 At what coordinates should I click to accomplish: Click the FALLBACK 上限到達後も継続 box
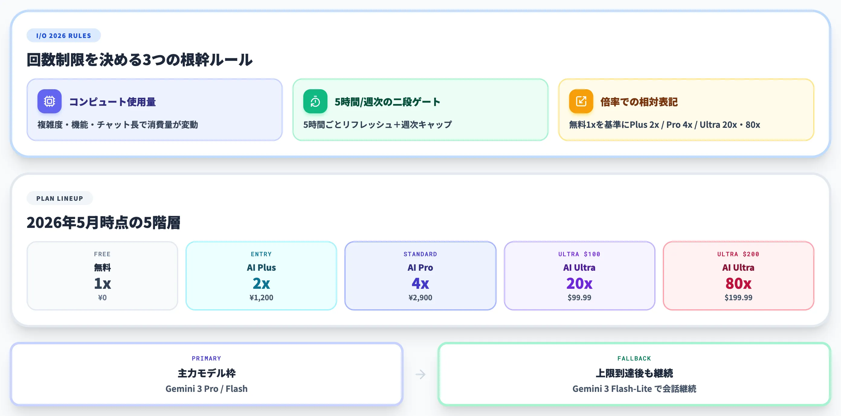click(634, 374)
